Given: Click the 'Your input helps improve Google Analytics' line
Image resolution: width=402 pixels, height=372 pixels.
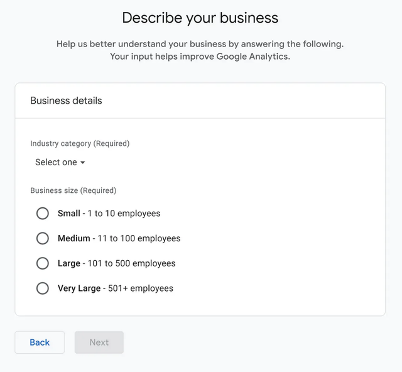Looking at the screenshot, I should [x=200, y=57].
